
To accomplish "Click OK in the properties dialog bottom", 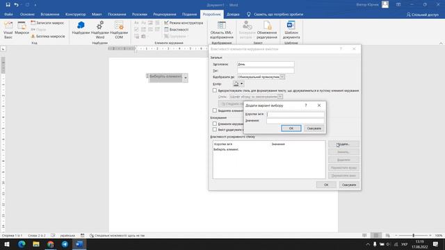I will (326, 185).
